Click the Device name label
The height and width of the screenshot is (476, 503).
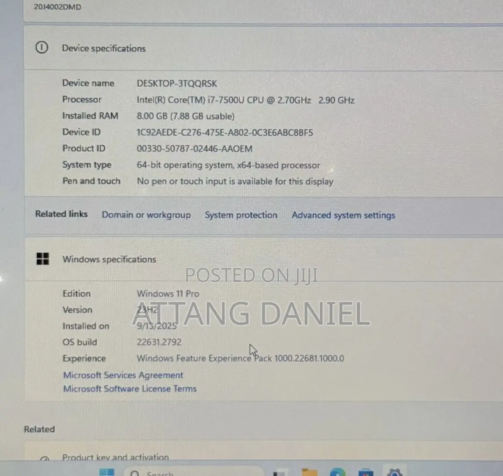(x=88, y=83)
